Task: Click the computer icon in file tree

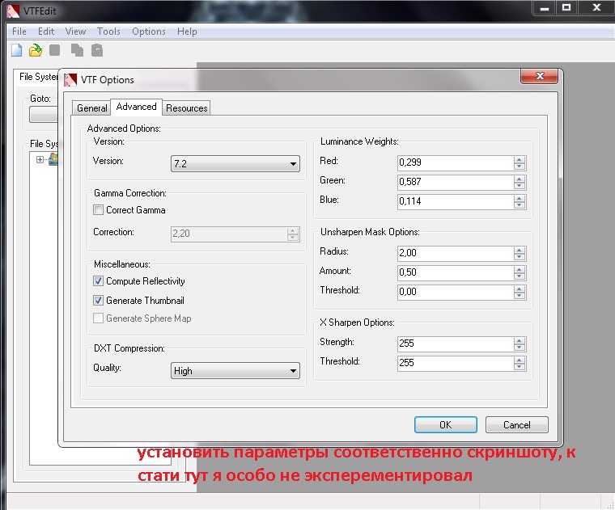Action: 53,159
